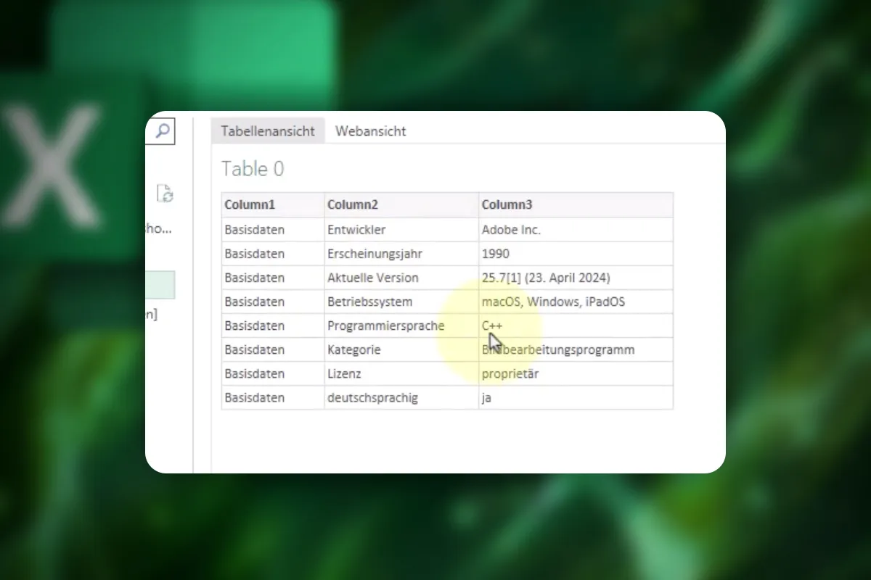Click the Table 0 heading
This screenshot has width=871, height=580.
click(x=253, y=169)
